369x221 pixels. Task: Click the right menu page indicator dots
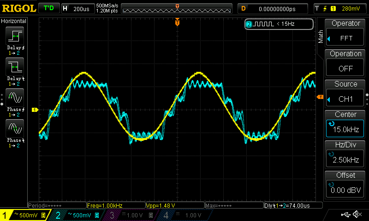click(367, 99)
